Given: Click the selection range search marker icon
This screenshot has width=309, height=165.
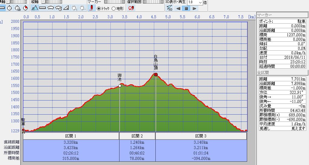Looking at the screenshot, I should tap(131, 8).
